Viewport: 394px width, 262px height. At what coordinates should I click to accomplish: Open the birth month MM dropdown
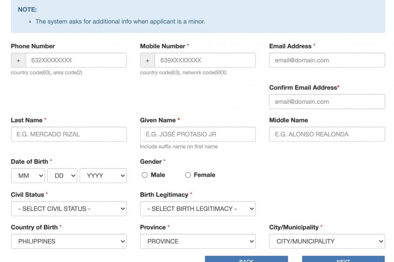coord(28,176)
